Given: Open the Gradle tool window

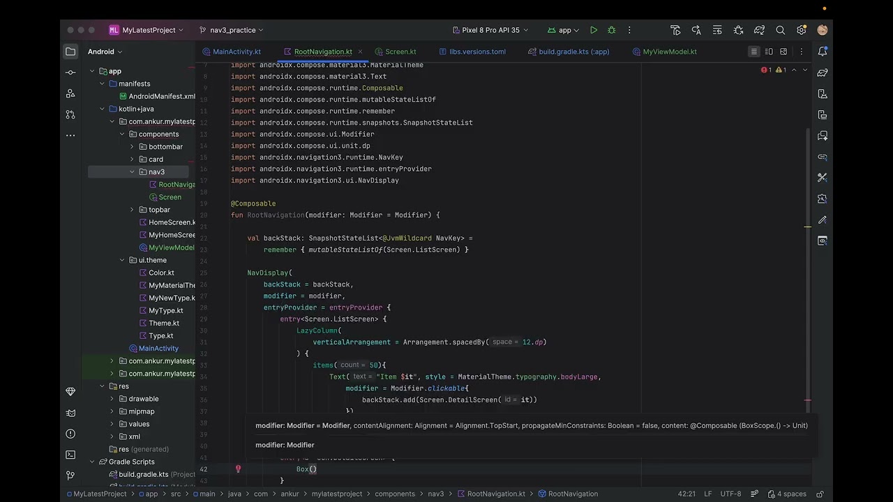Looking at the screenshot, I should point(823,73).
